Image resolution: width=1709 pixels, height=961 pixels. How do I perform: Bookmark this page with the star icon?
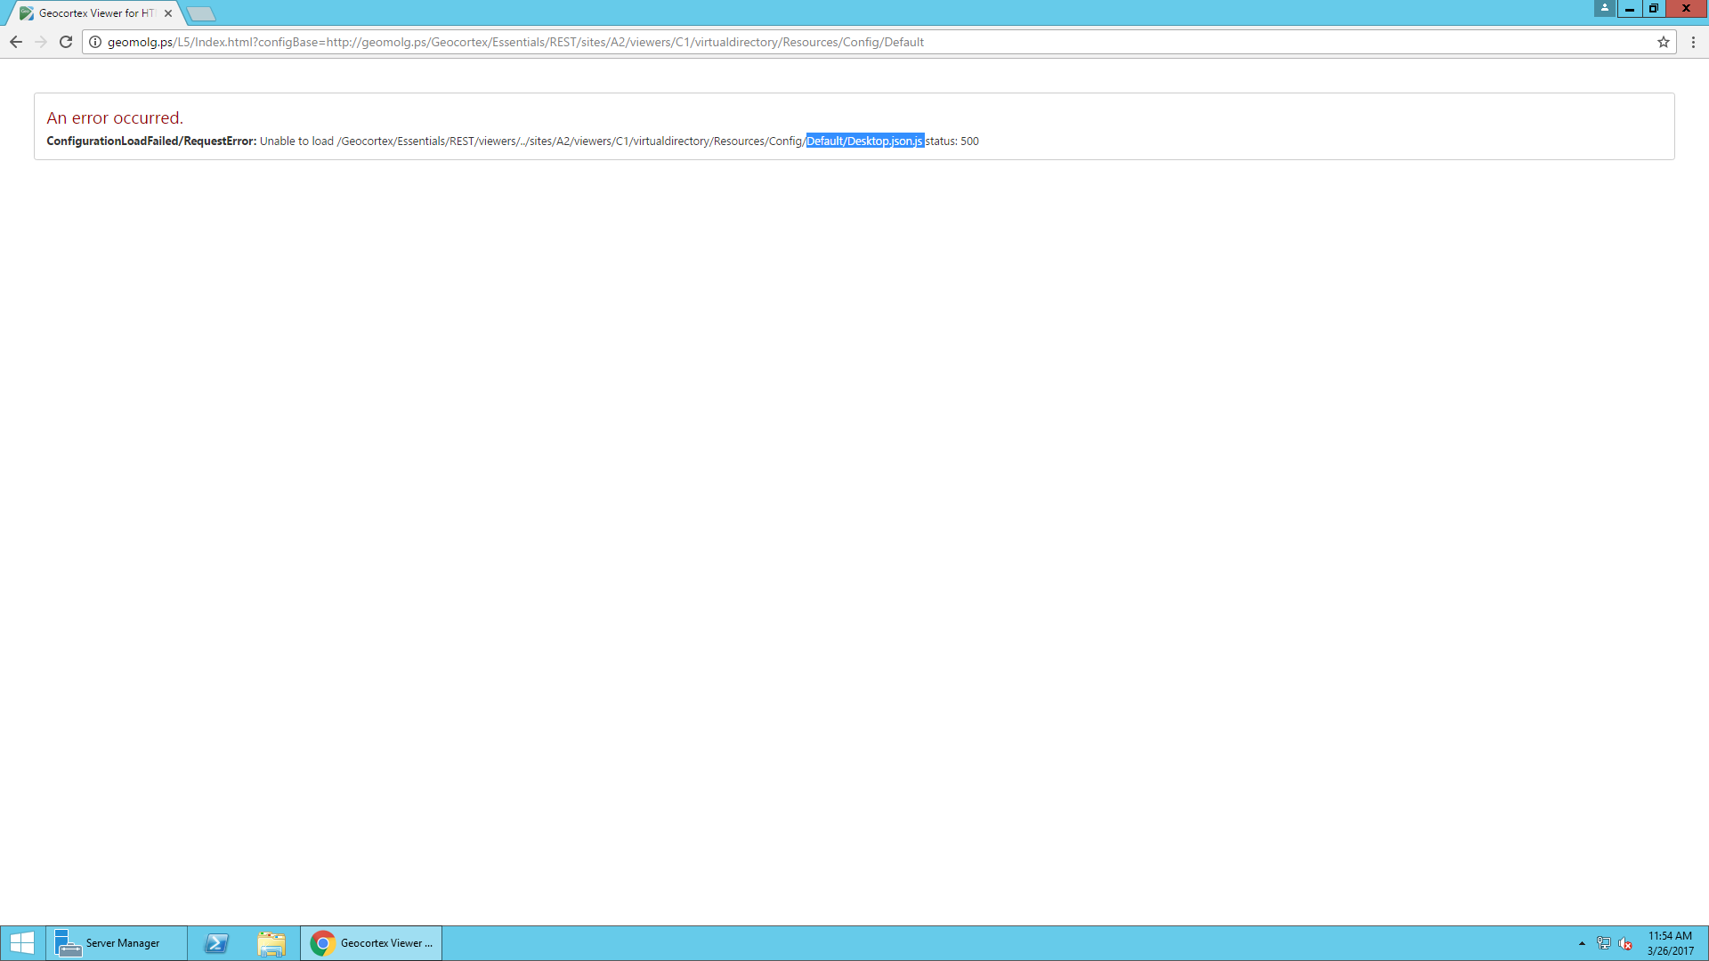tap(1663, 42)
